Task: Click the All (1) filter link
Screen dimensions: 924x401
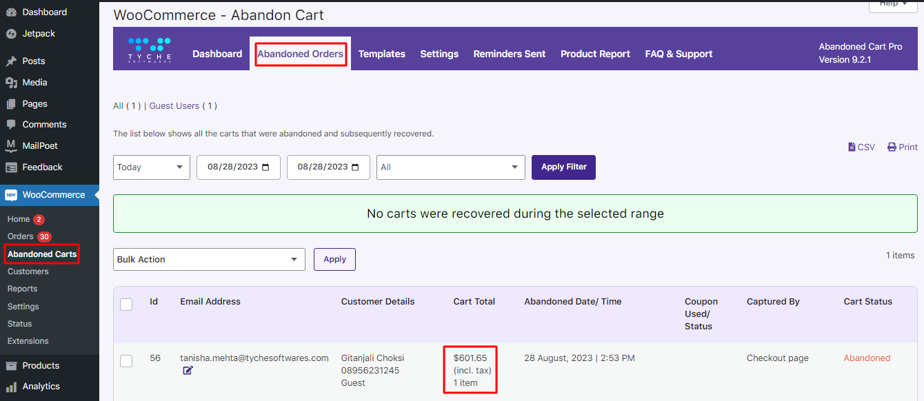Action: 118,106
